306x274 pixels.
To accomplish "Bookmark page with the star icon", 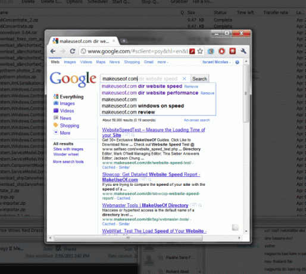I will point(200,51).
